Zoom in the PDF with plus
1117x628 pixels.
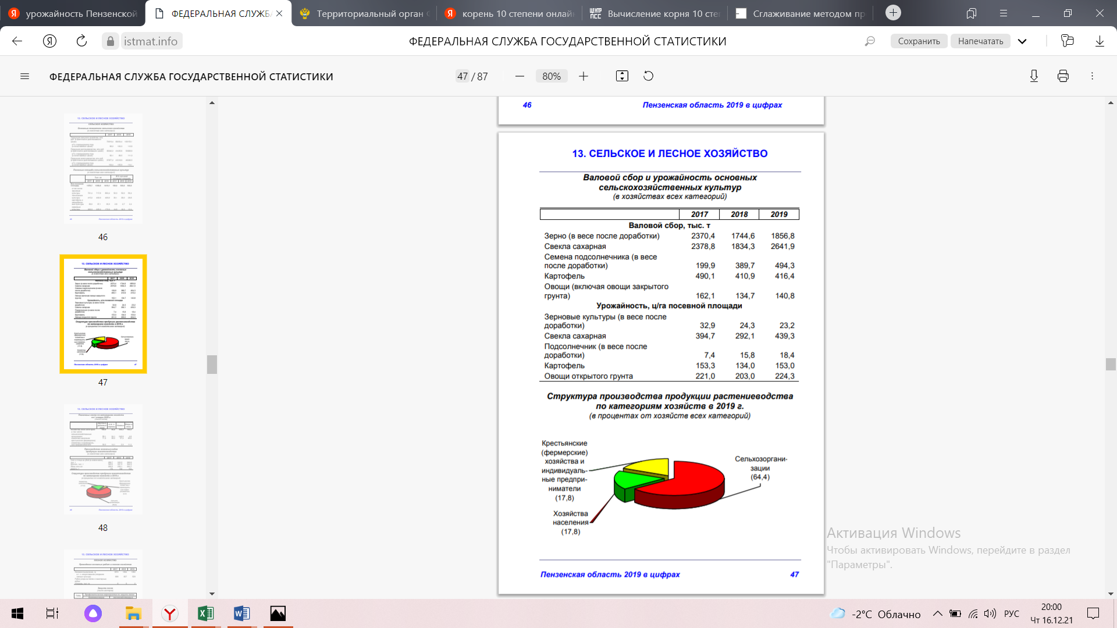584,76
